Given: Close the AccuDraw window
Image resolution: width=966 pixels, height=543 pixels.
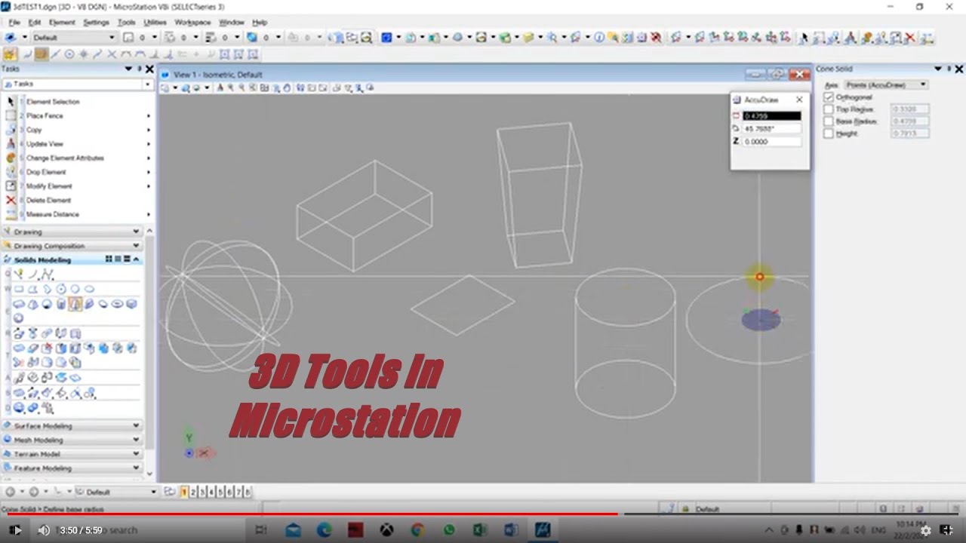Looking at the screenshot, I should click(799, 100).
